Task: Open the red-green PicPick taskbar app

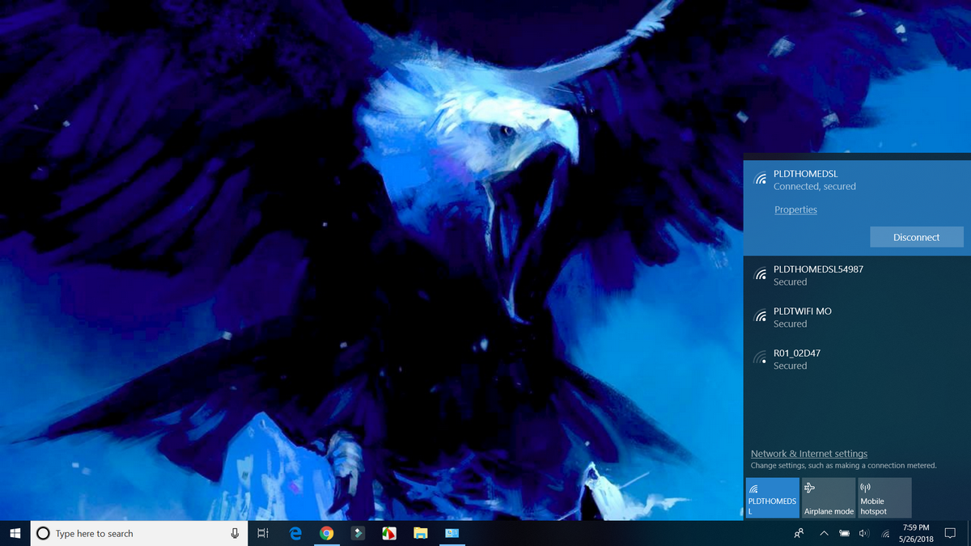Action: click(x=389, y=533)
